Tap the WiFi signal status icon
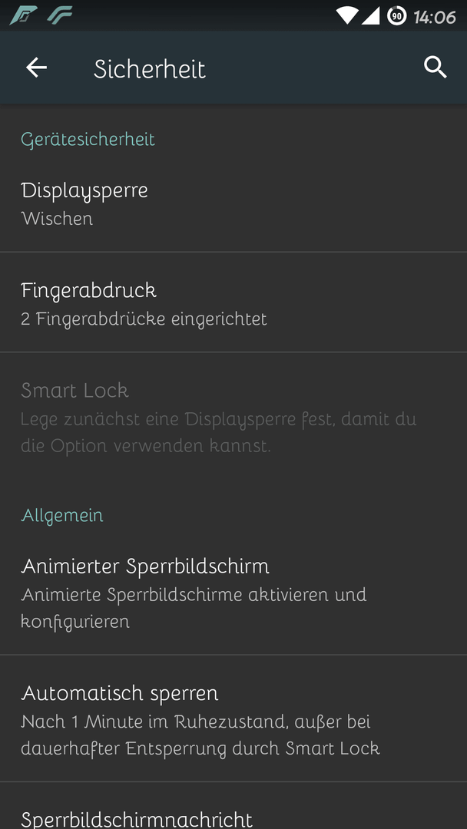 click(x=347, y=16)
